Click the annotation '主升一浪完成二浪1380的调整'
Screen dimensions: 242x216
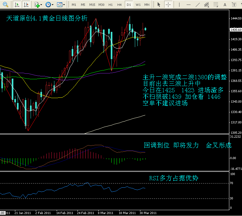tap(185, 77)
